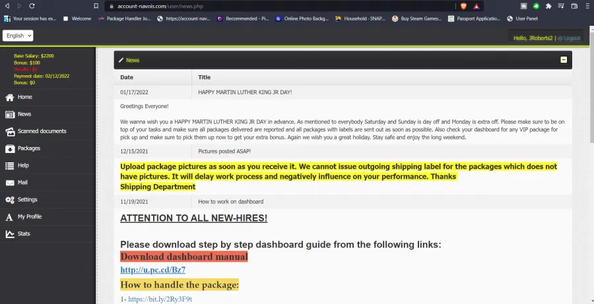Open the https://bit.ly/2Ry3F9t link
This screenshot has height=304, width=594.
[x=160, y=299]
